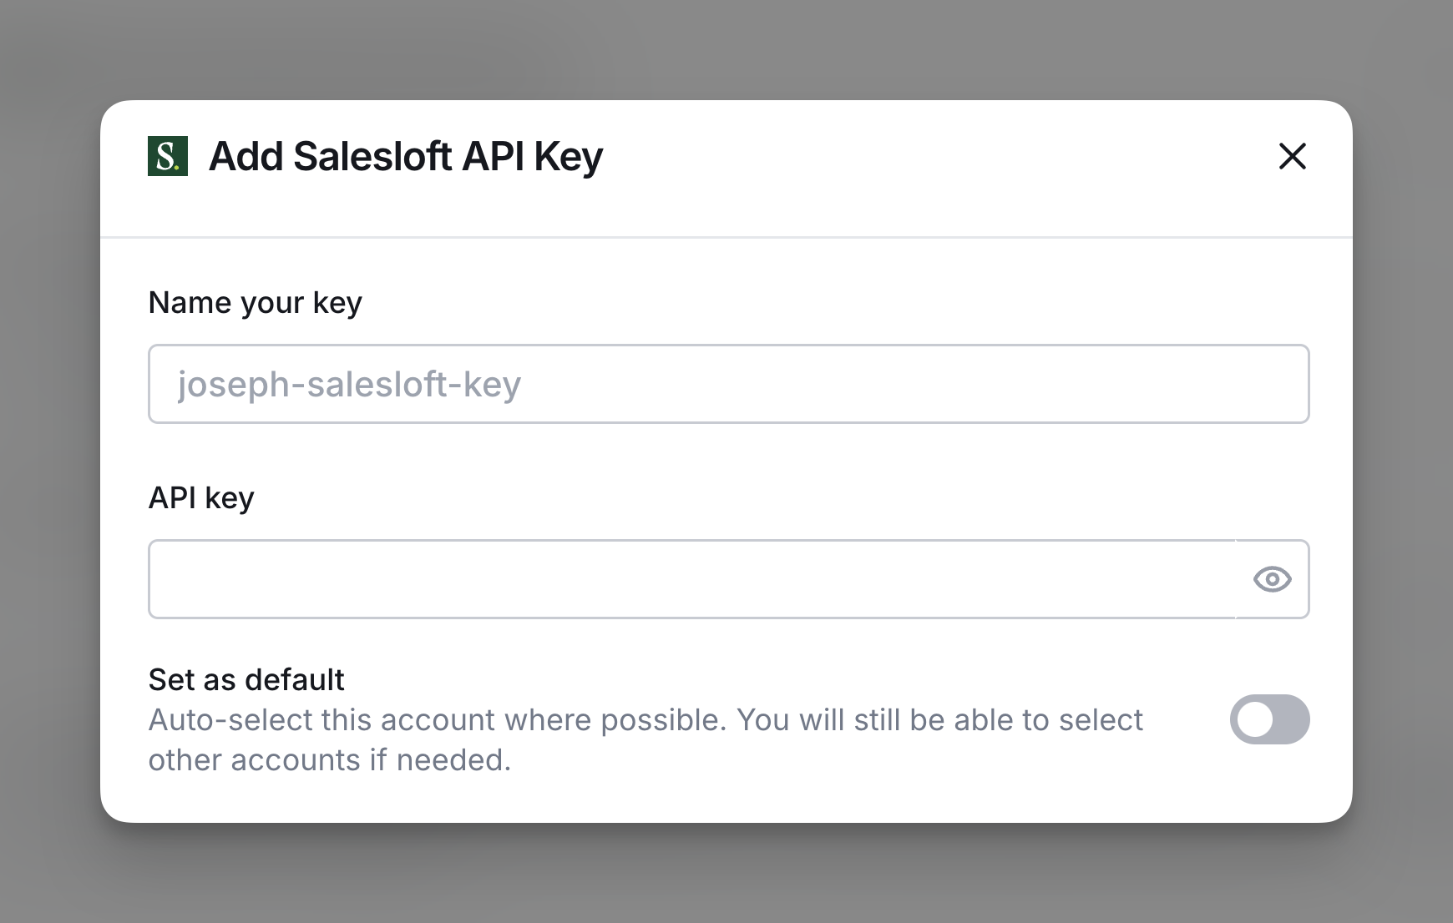This screenshot has width=1453, height=923.
Task: Click 'other accounts if needed.' helper text
Action: [x=329, y=760]
